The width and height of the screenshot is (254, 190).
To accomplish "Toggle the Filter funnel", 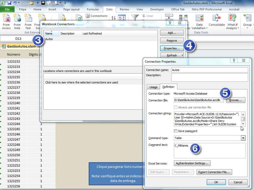I will (x=135, y=17).
